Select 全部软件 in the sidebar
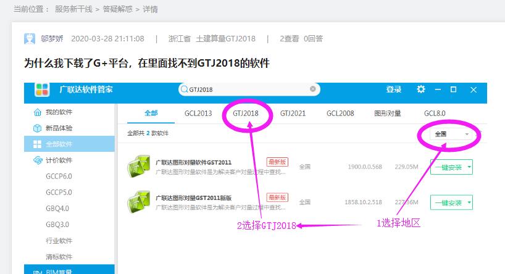 [x=69, y=144]
